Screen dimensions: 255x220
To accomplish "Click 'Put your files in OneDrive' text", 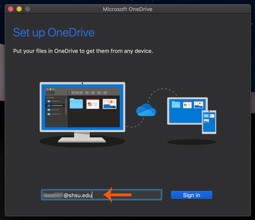I will (83, 51).
